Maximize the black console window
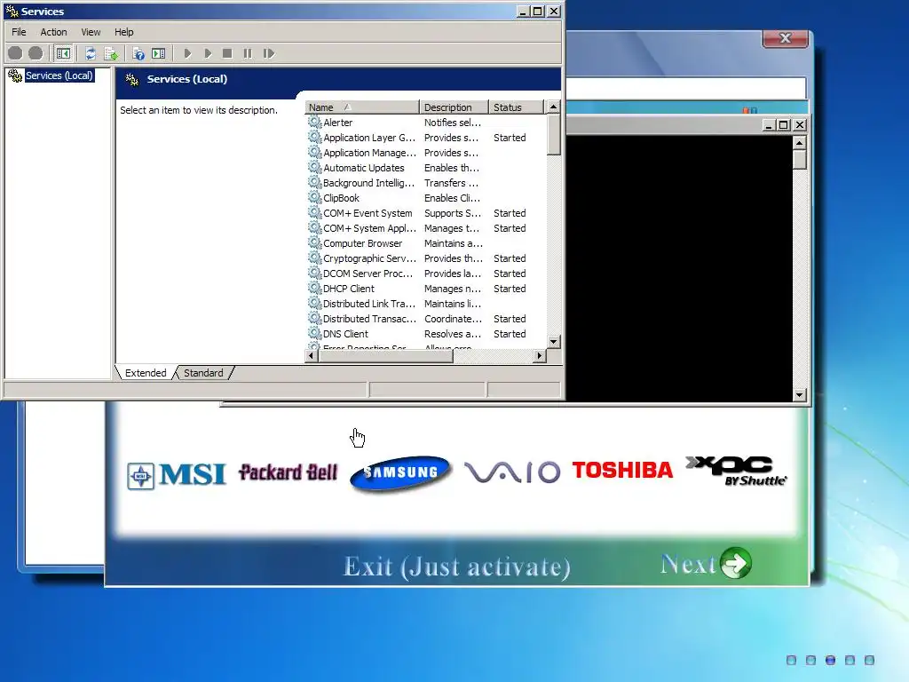909x682 pixels. click(x=784, y=124)
